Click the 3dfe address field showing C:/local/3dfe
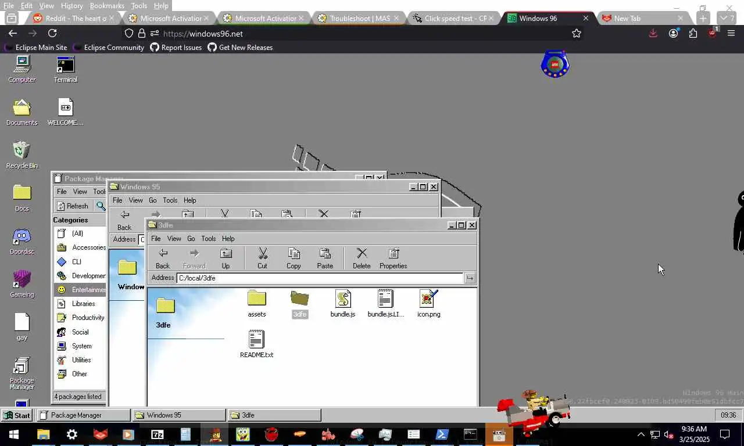 pos(320,278)
